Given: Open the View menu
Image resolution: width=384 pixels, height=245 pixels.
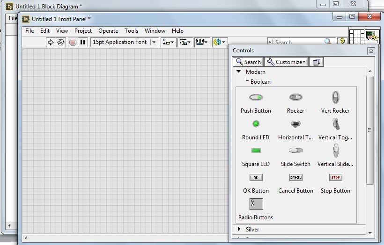Looking at the screenshot, I should tap(62, 31).
